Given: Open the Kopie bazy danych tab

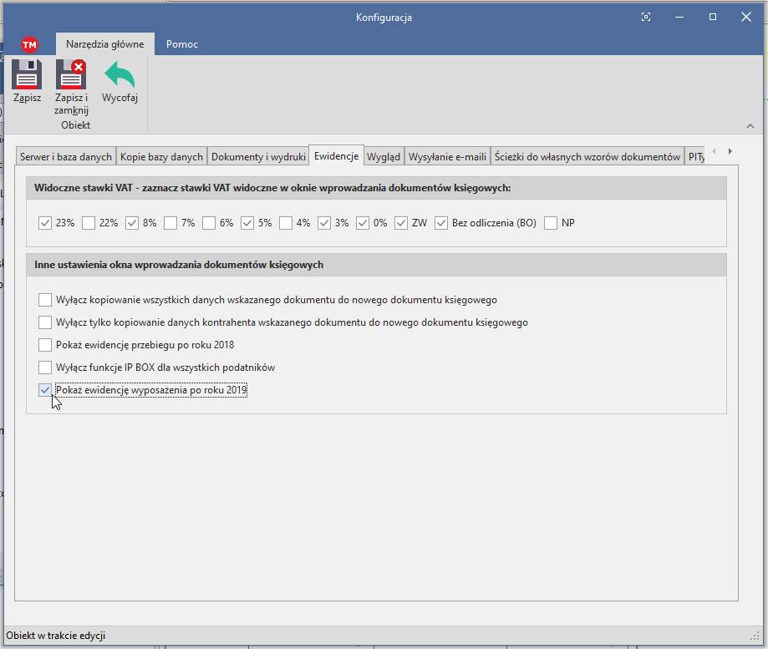Looking at the screenshot, I should 161,156.
